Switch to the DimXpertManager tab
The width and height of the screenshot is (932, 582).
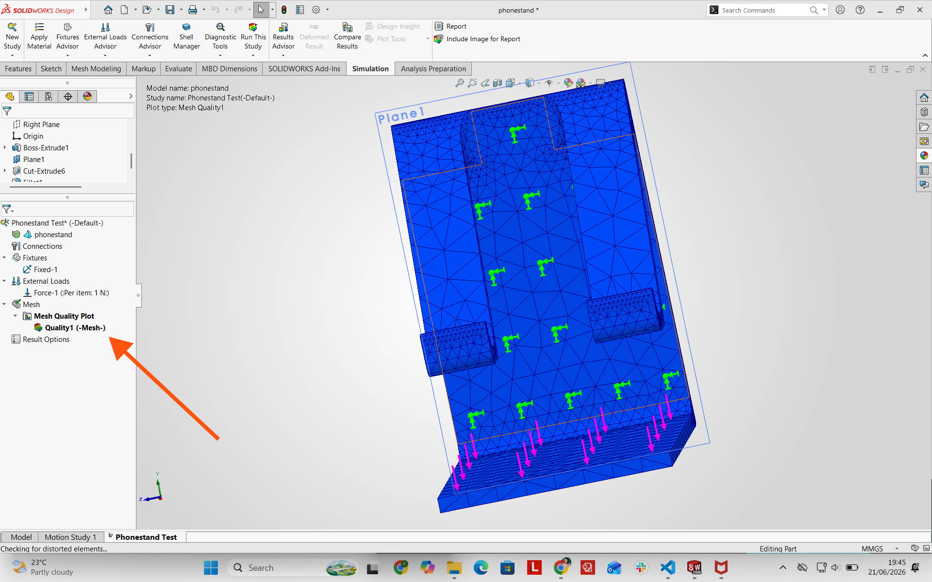68,97
